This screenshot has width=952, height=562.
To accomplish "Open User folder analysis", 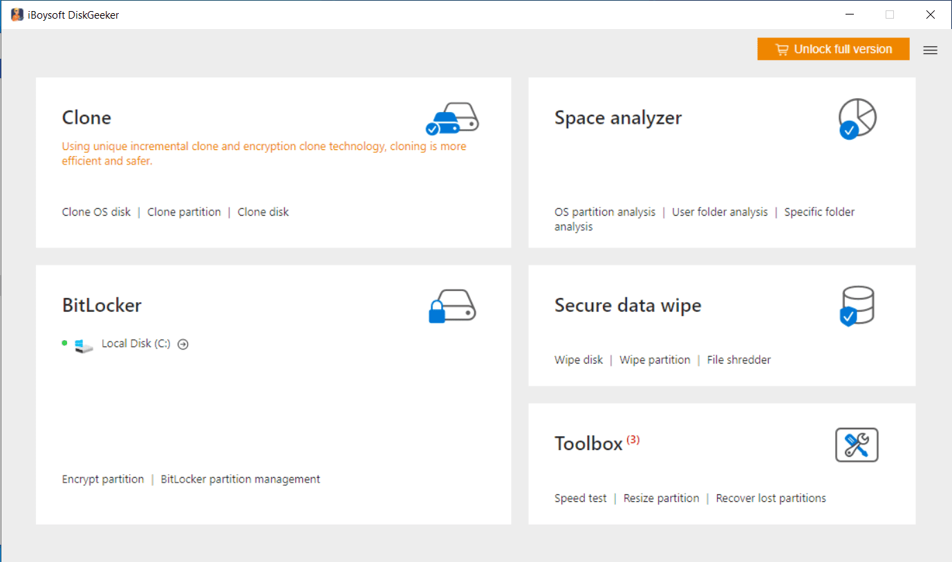I will tap(720, 212).
